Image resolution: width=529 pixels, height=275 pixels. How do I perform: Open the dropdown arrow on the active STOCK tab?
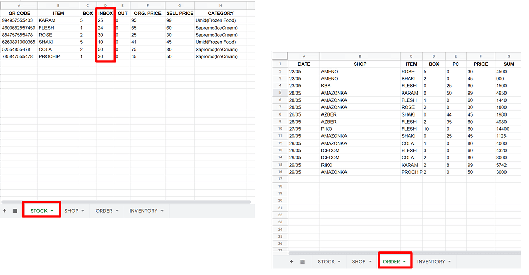pyautogui.click(x=52, y=211)
